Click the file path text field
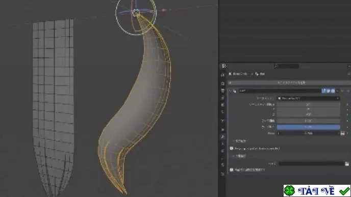351x197 pixels. 311,164
